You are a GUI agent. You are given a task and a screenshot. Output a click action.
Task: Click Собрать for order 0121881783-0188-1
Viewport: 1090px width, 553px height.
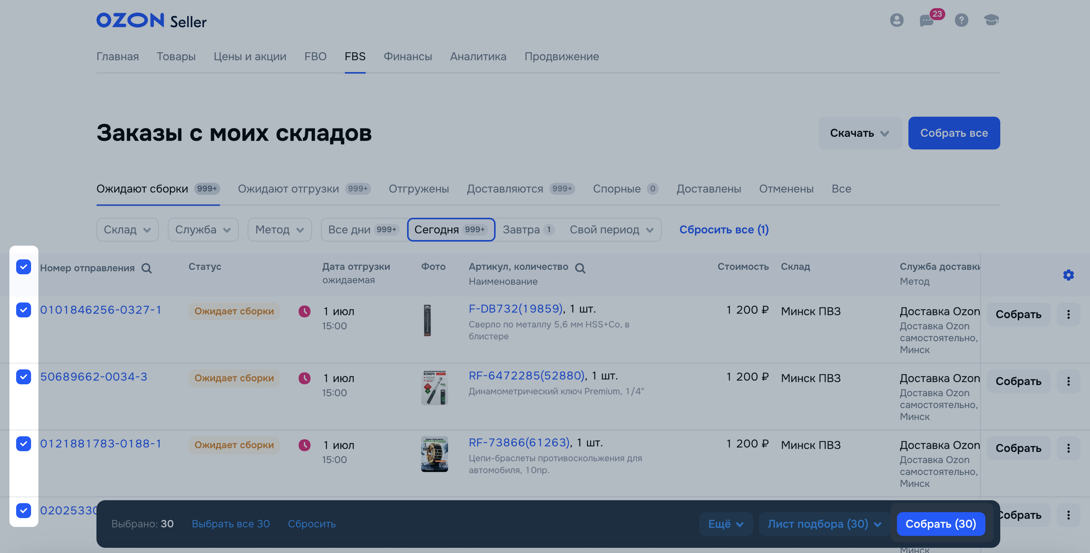(x=1018, y=448)
